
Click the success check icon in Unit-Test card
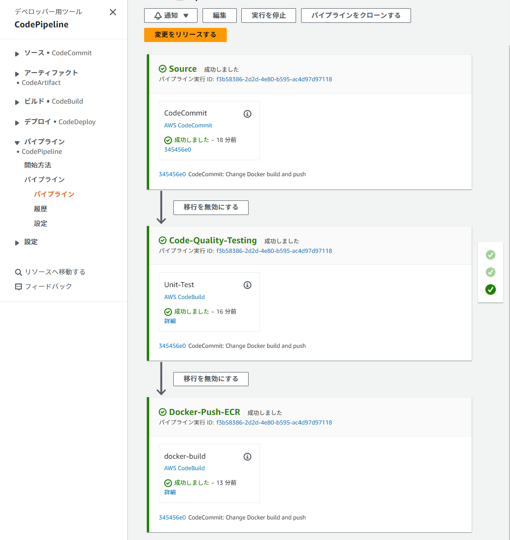point(168,312)
